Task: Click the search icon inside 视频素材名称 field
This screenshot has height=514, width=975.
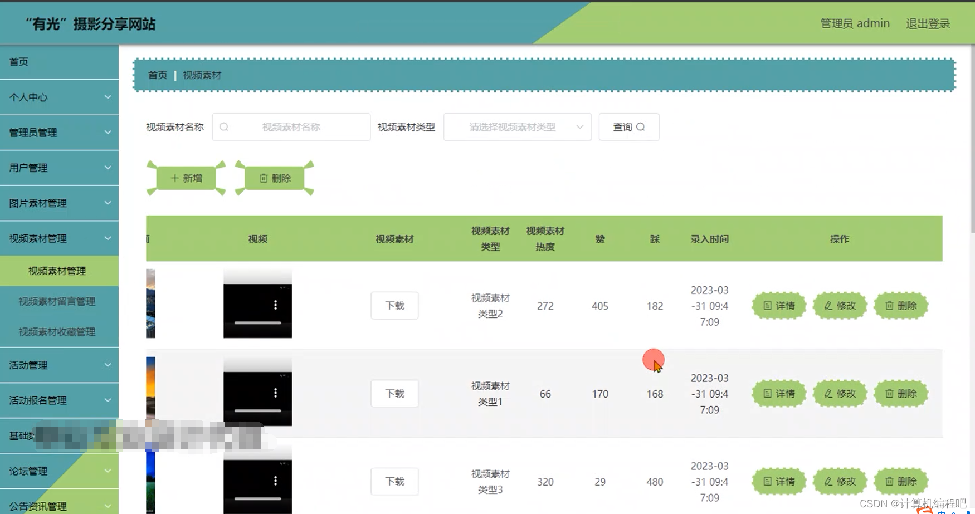Action: 224,127
